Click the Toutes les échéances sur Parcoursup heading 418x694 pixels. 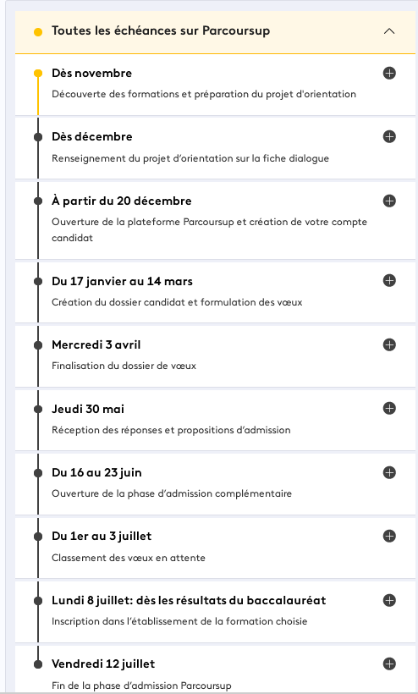pos(161,31)
